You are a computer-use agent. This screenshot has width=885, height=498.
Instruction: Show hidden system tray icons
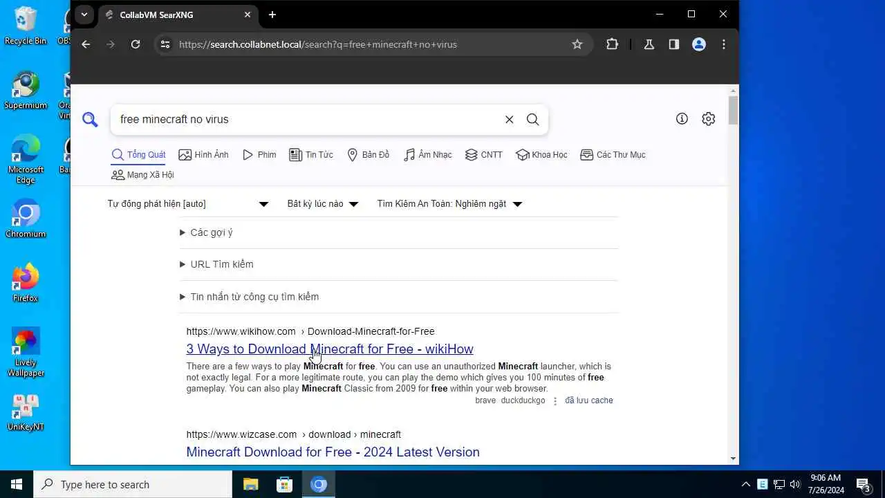click(x=745, y=484)
